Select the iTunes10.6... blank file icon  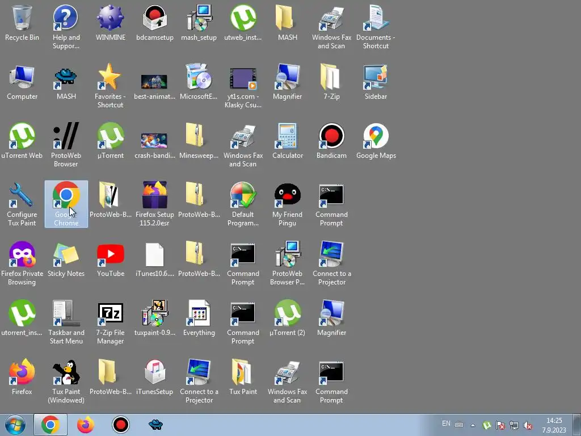pyautogui.click(x=154, y=259)
